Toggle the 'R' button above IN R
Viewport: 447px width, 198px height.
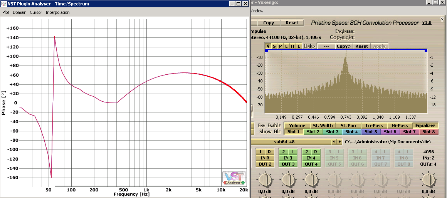coord(270,152)
